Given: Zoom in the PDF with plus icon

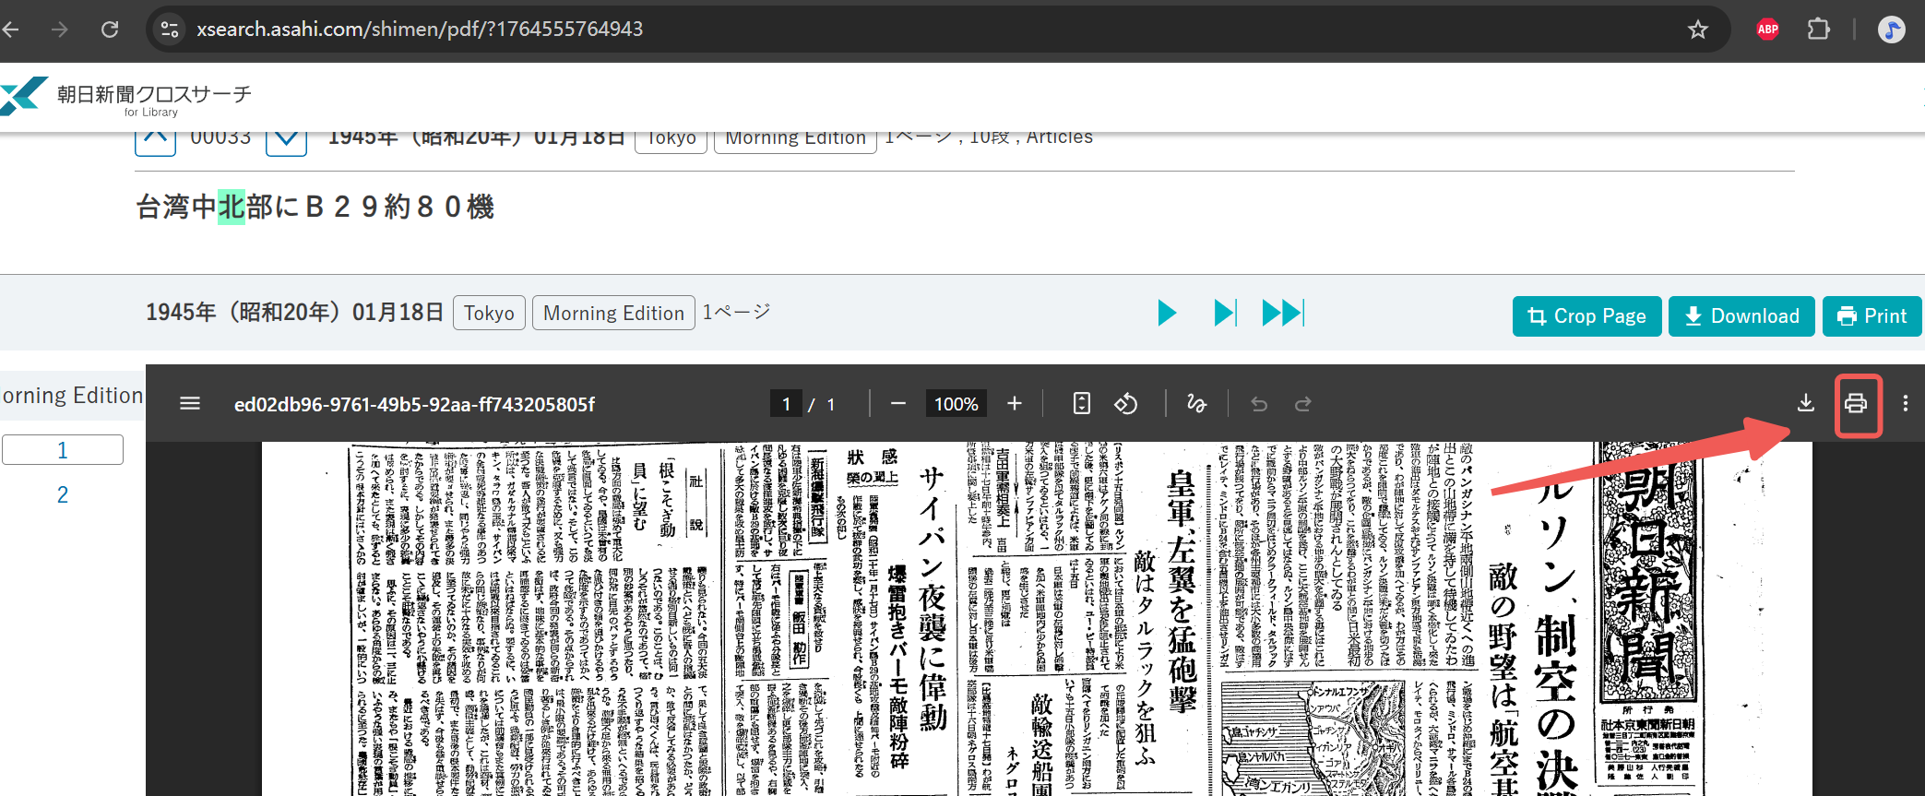Looking at the screenshot, I should coord(1015,404).
